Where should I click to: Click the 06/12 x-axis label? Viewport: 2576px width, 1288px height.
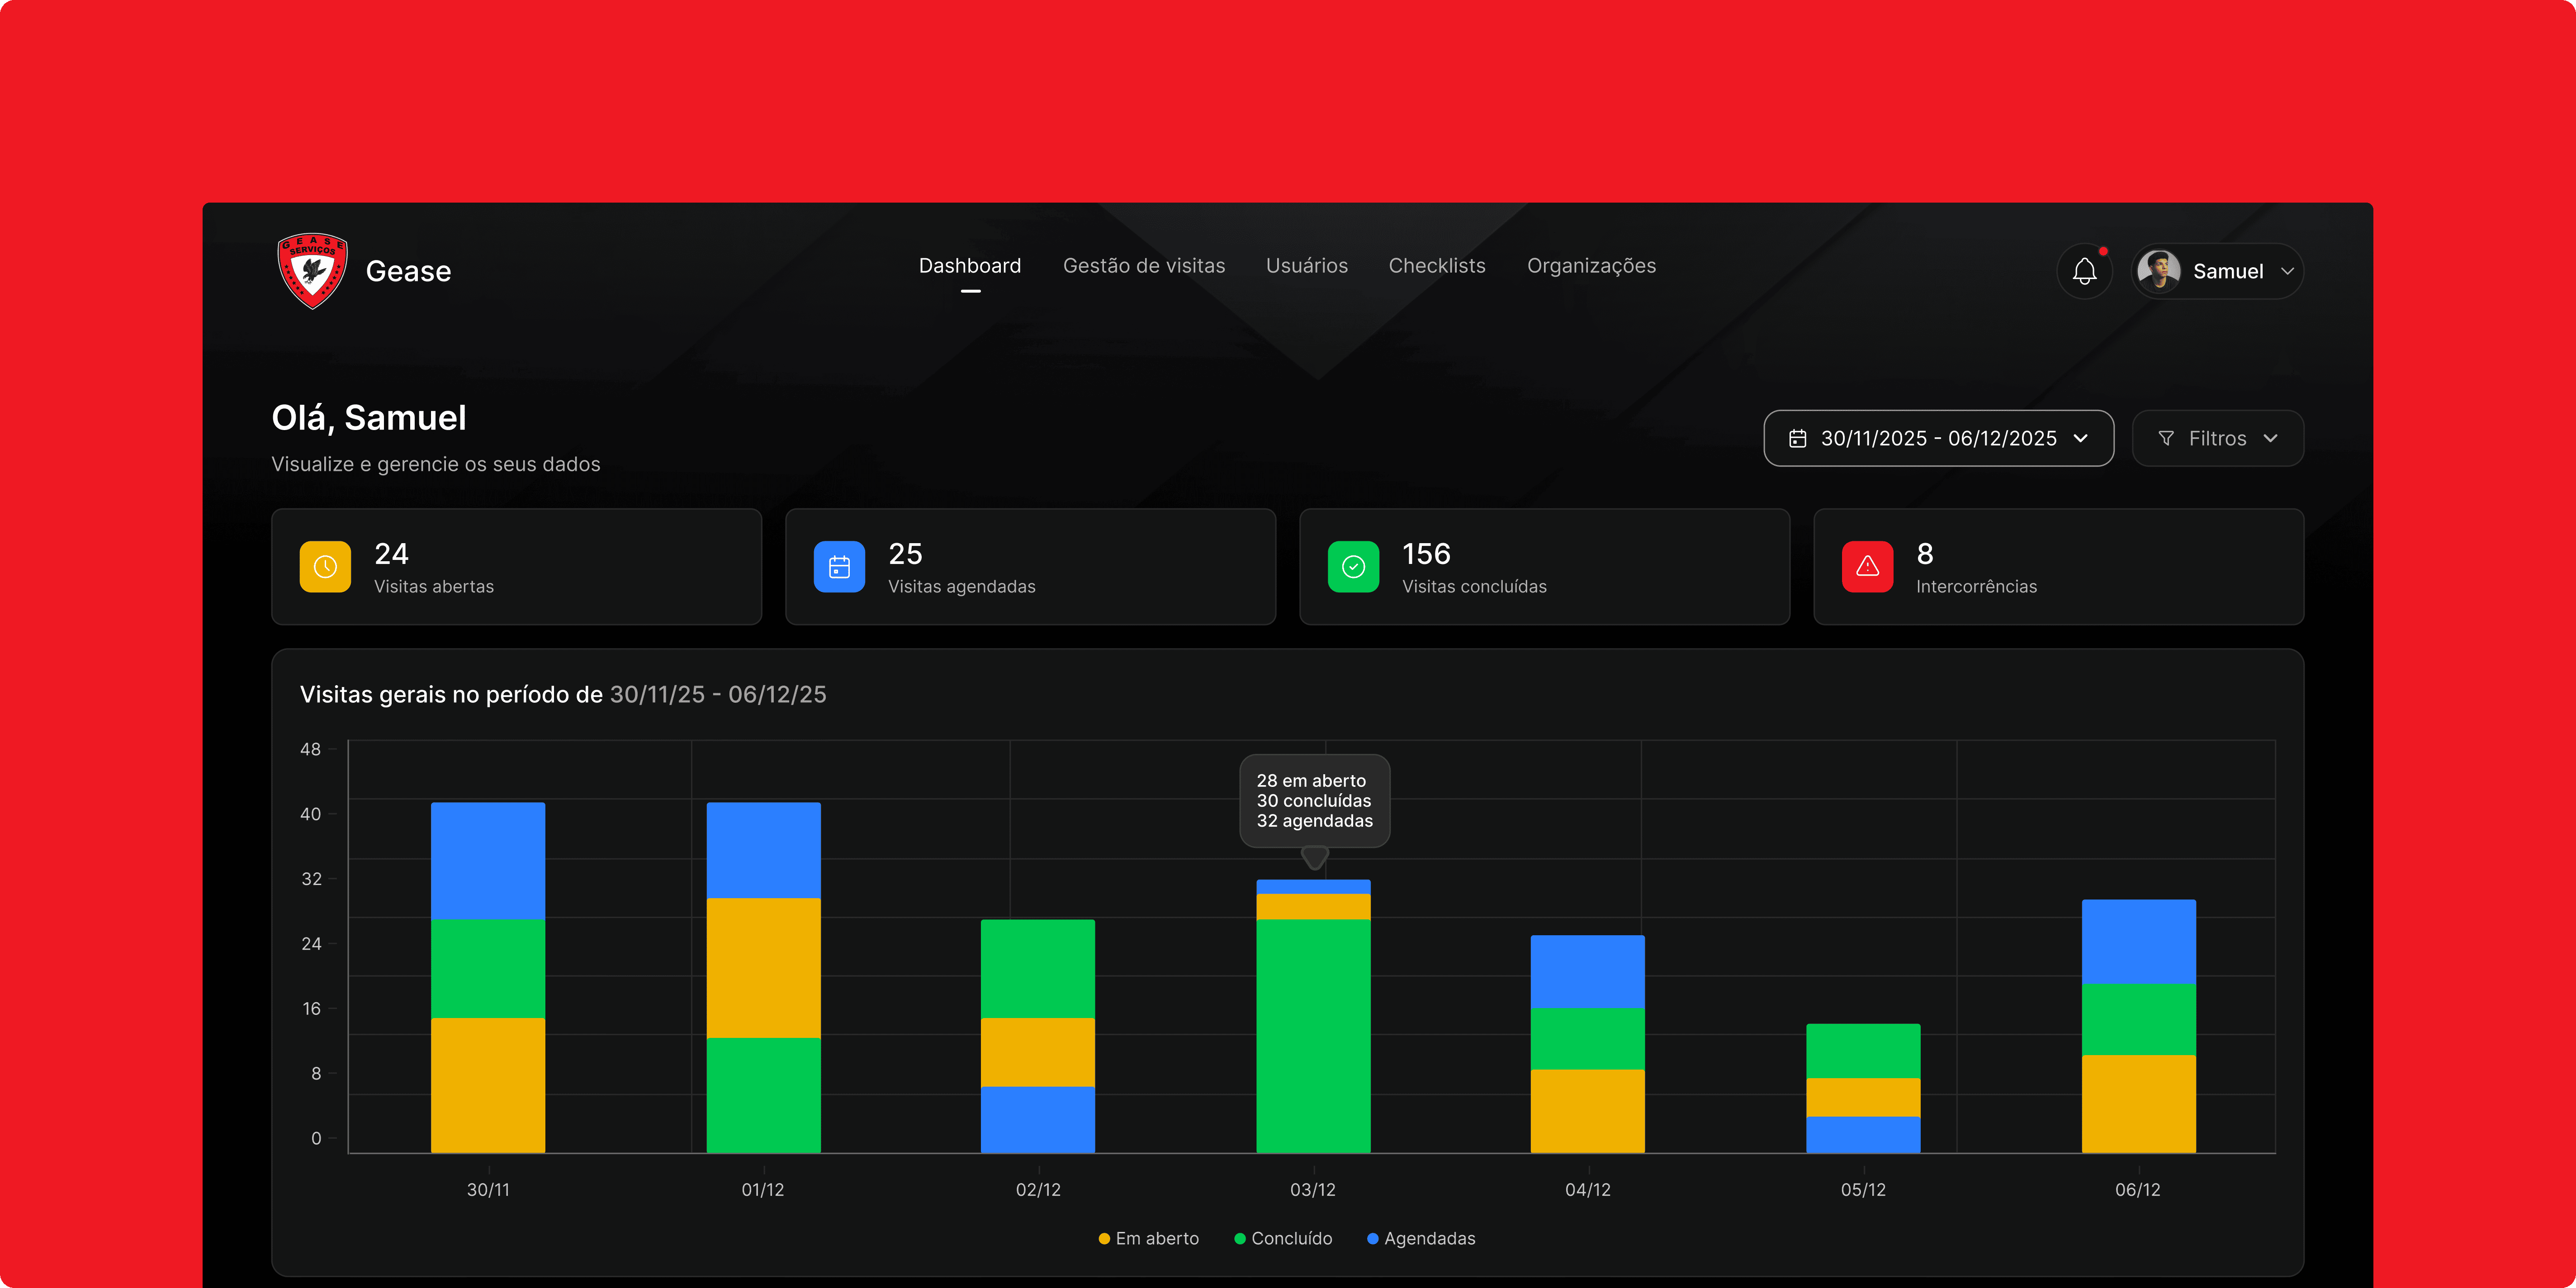point(2138,1190)
